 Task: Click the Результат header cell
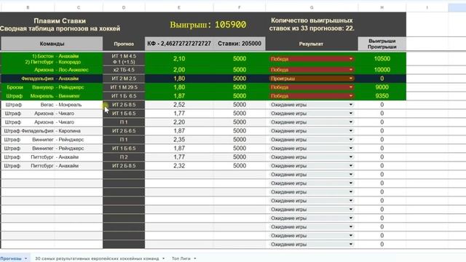(312, 44)
